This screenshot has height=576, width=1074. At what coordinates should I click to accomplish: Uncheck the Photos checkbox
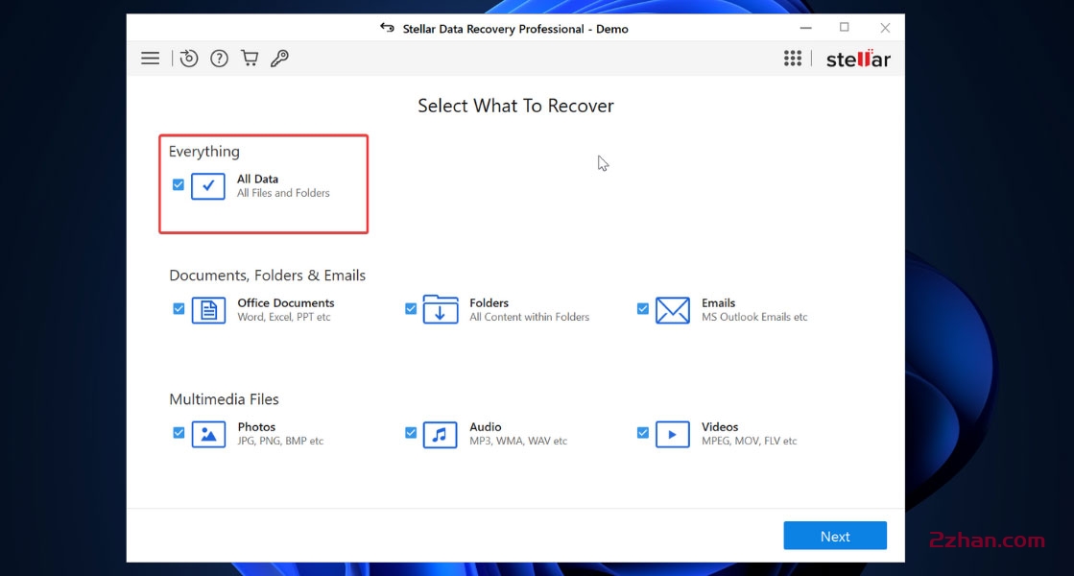[x=178, y=433]
